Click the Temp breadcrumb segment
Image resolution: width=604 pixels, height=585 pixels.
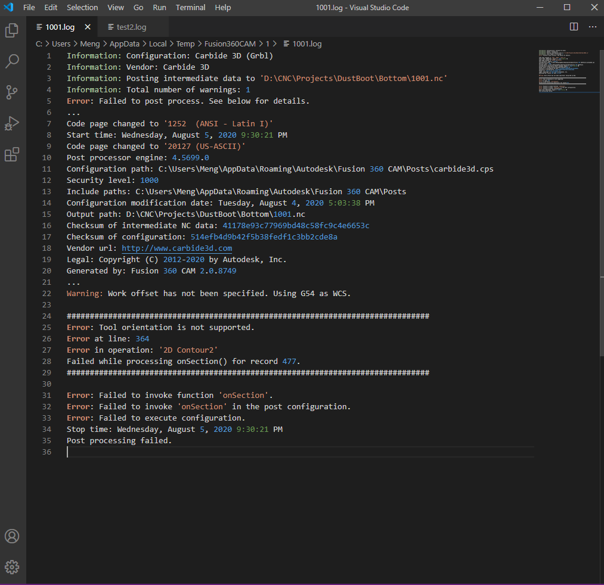tap(185, 44)
